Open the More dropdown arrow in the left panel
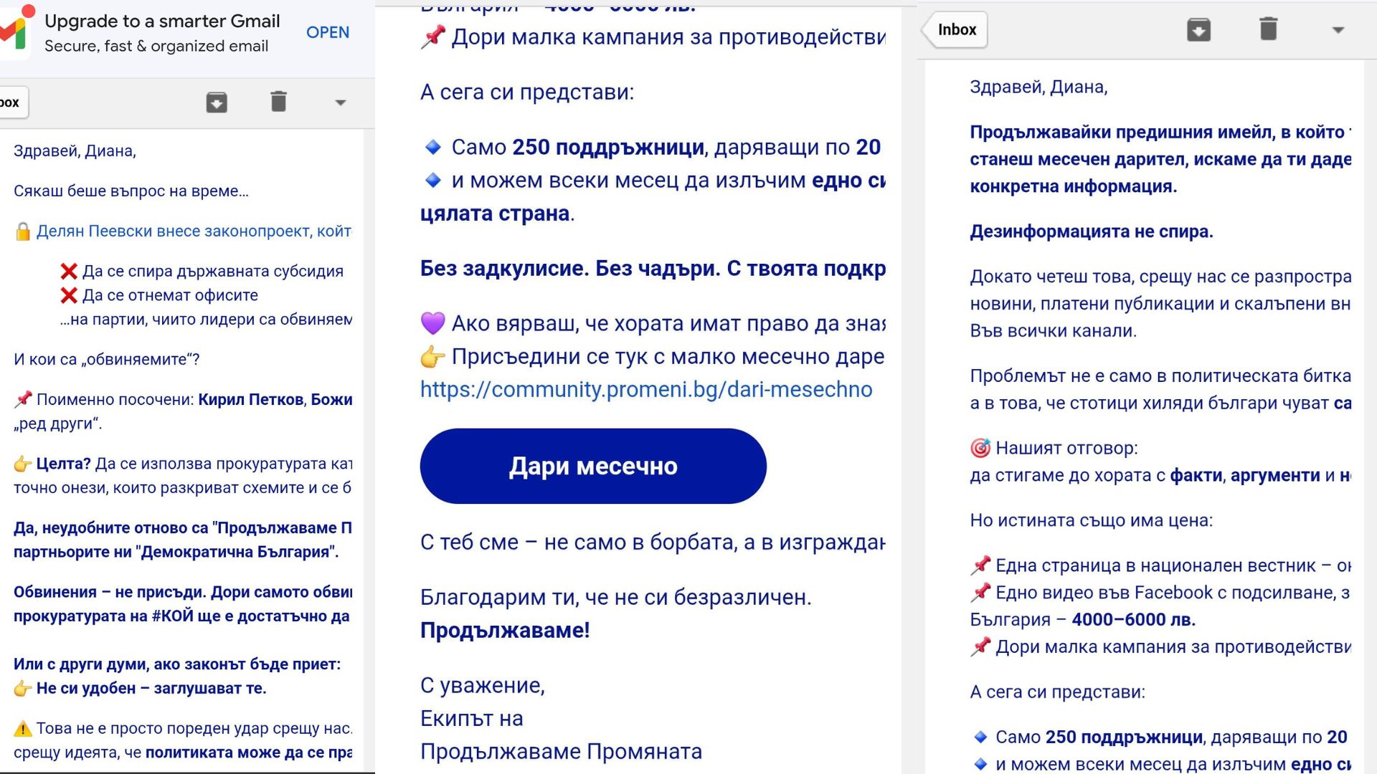This screenshot has width=1377, height=774. pos(341,102)
